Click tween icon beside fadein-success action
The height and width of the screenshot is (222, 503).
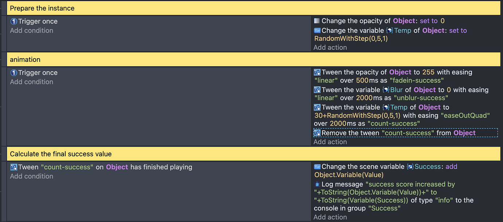coord(317,72)
